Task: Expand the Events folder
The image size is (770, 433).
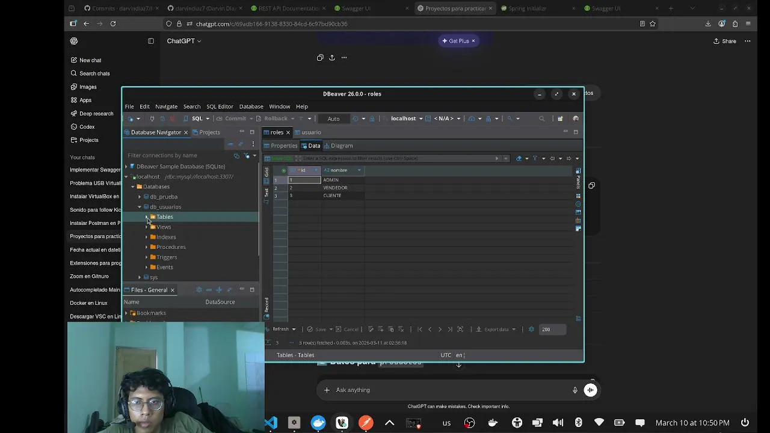Action: tap(146, 267)
